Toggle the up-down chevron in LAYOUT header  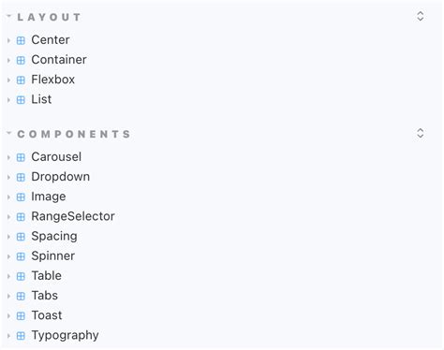421,16
